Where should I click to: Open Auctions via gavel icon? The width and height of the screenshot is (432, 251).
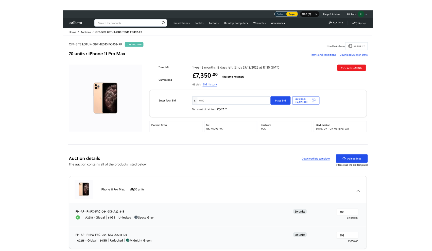click(x=336, y=23)
